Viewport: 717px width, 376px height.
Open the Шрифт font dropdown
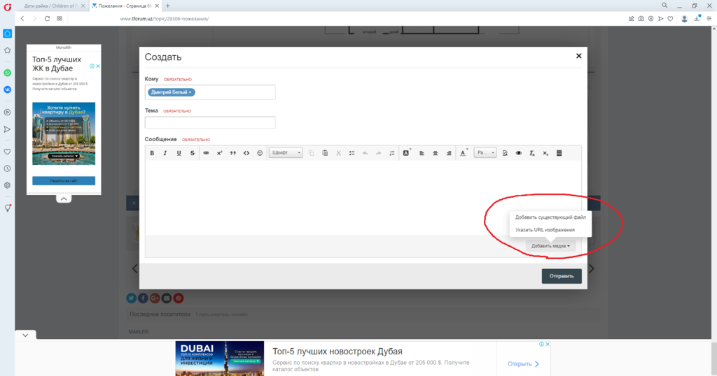pyautogui.click(x=286, y=153)
